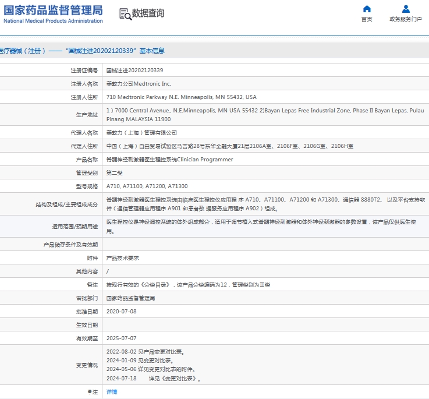This screenshot has height=399, width=429.
Task: Click the management category value 第二类
Action: (114, 173)
